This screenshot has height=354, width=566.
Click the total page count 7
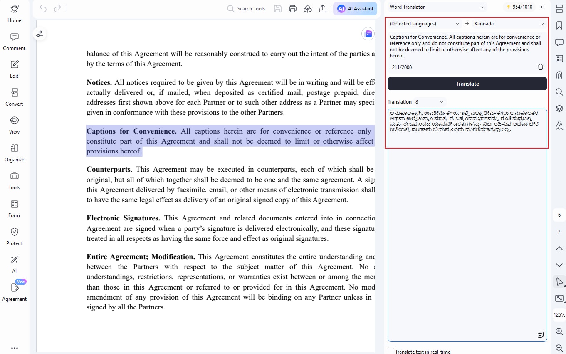559,232
